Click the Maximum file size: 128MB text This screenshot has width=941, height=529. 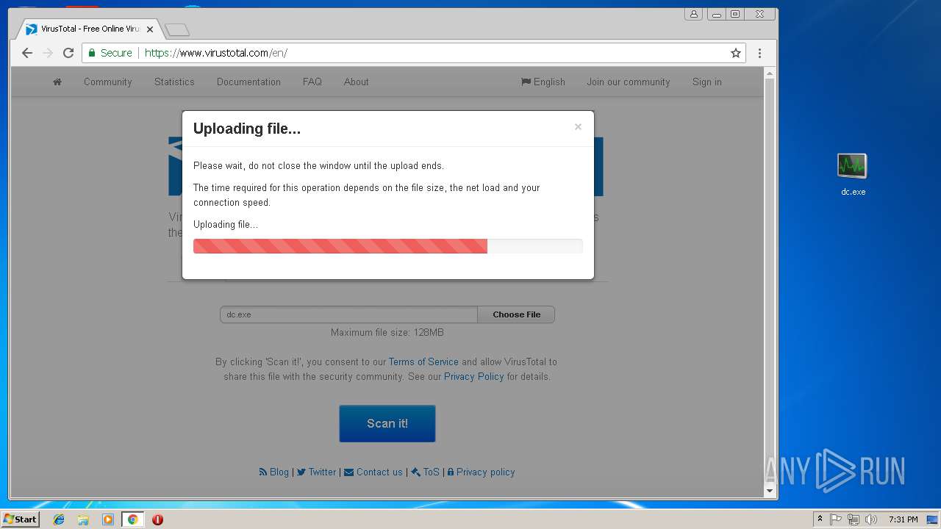pyautogui.click(x=387, y=332)
